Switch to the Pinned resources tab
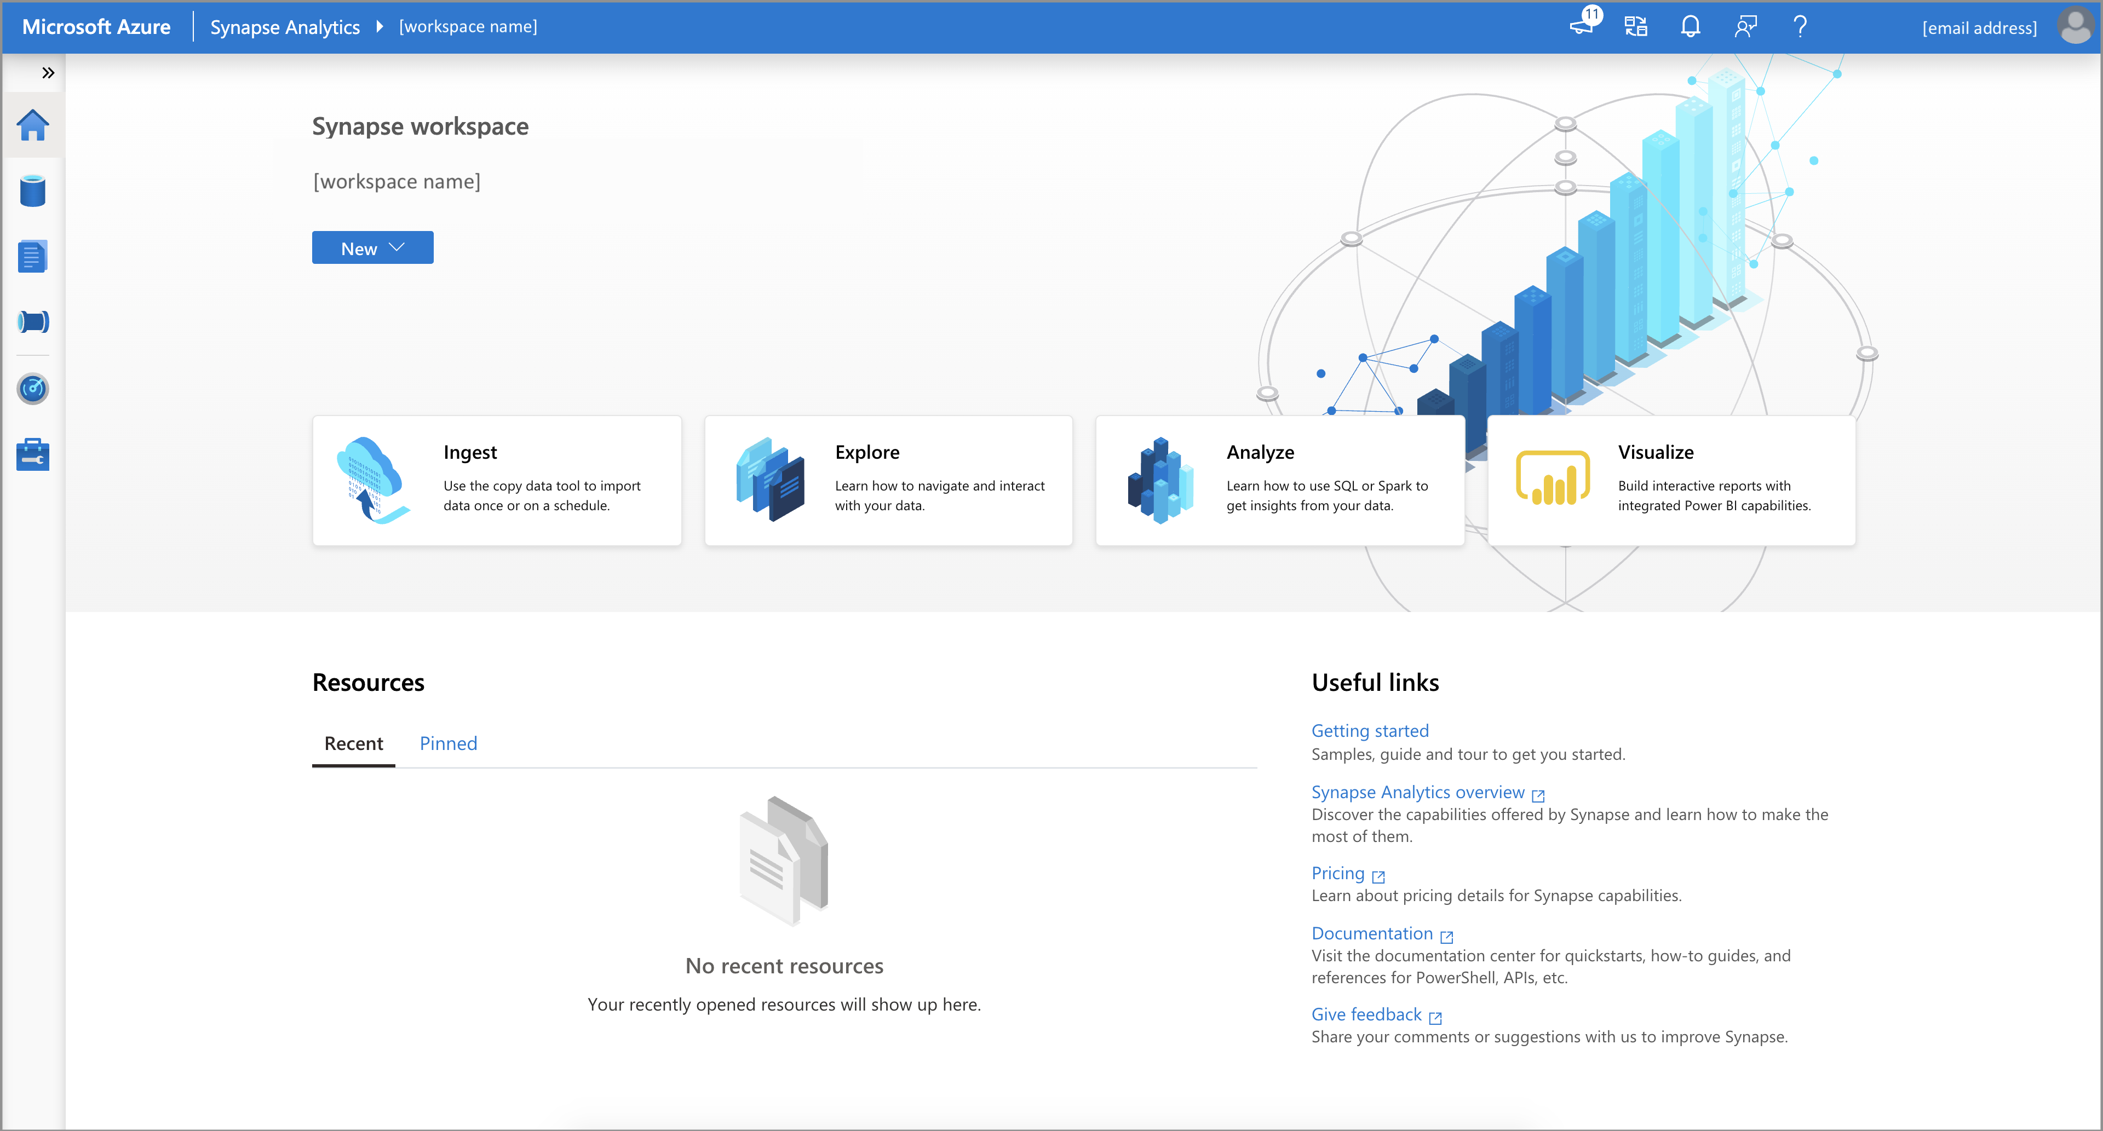The height and width of the screenshot is (1131, 2103). pyautogui.click(x=449, y=741)
